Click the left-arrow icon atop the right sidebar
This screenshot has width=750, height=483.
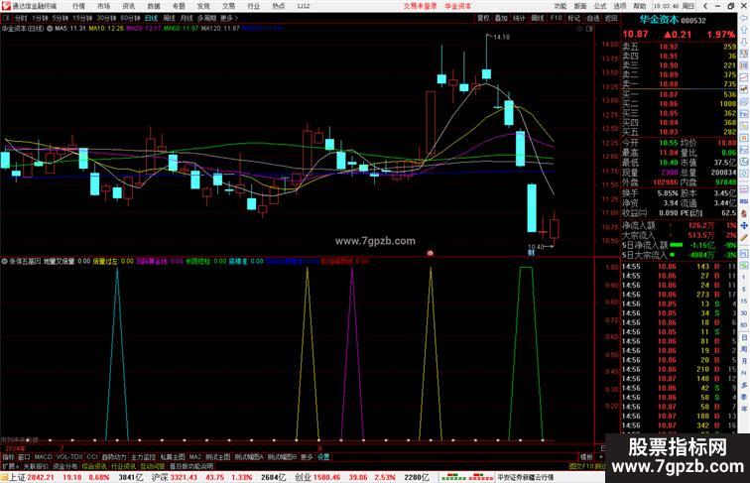tap(744, 18)
